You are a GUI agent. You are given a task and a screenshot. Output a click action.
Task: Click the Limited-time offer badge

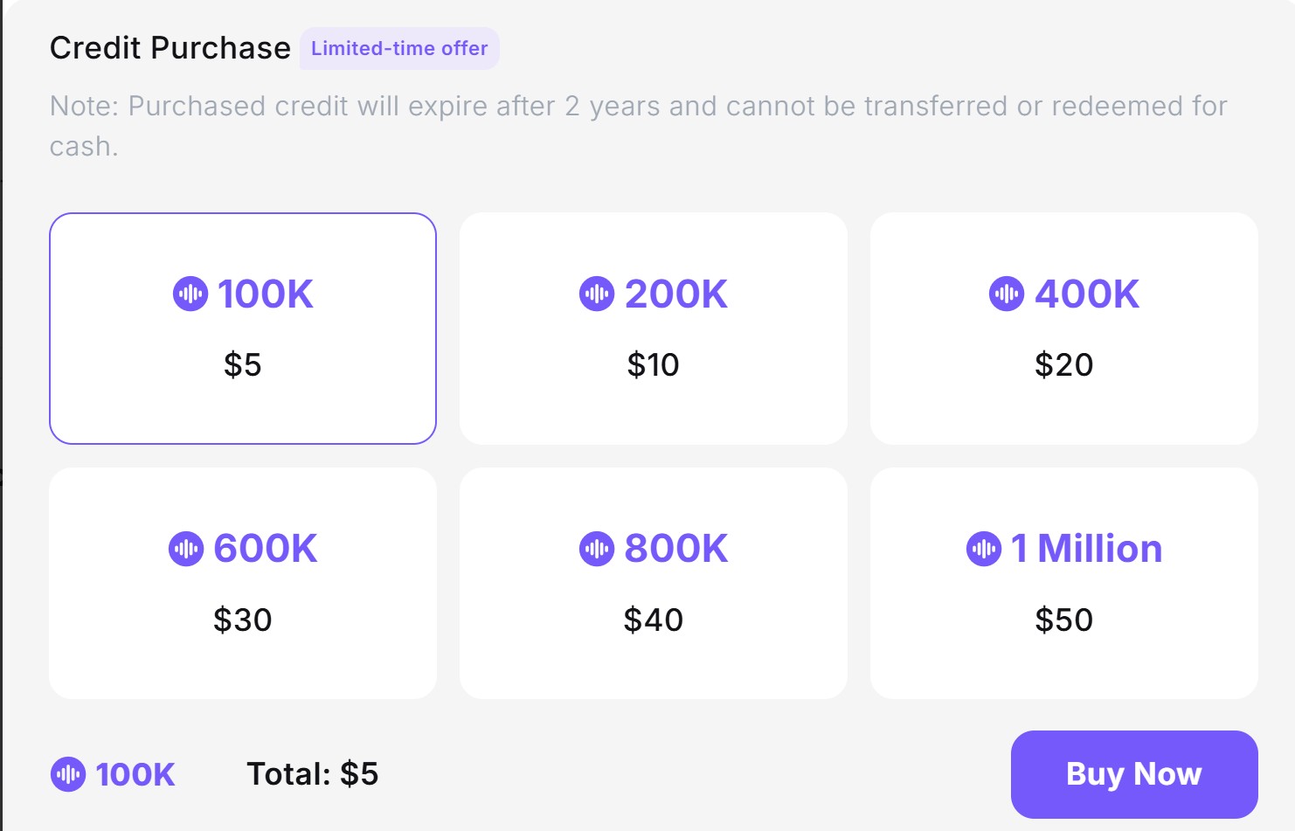(399, 48)
